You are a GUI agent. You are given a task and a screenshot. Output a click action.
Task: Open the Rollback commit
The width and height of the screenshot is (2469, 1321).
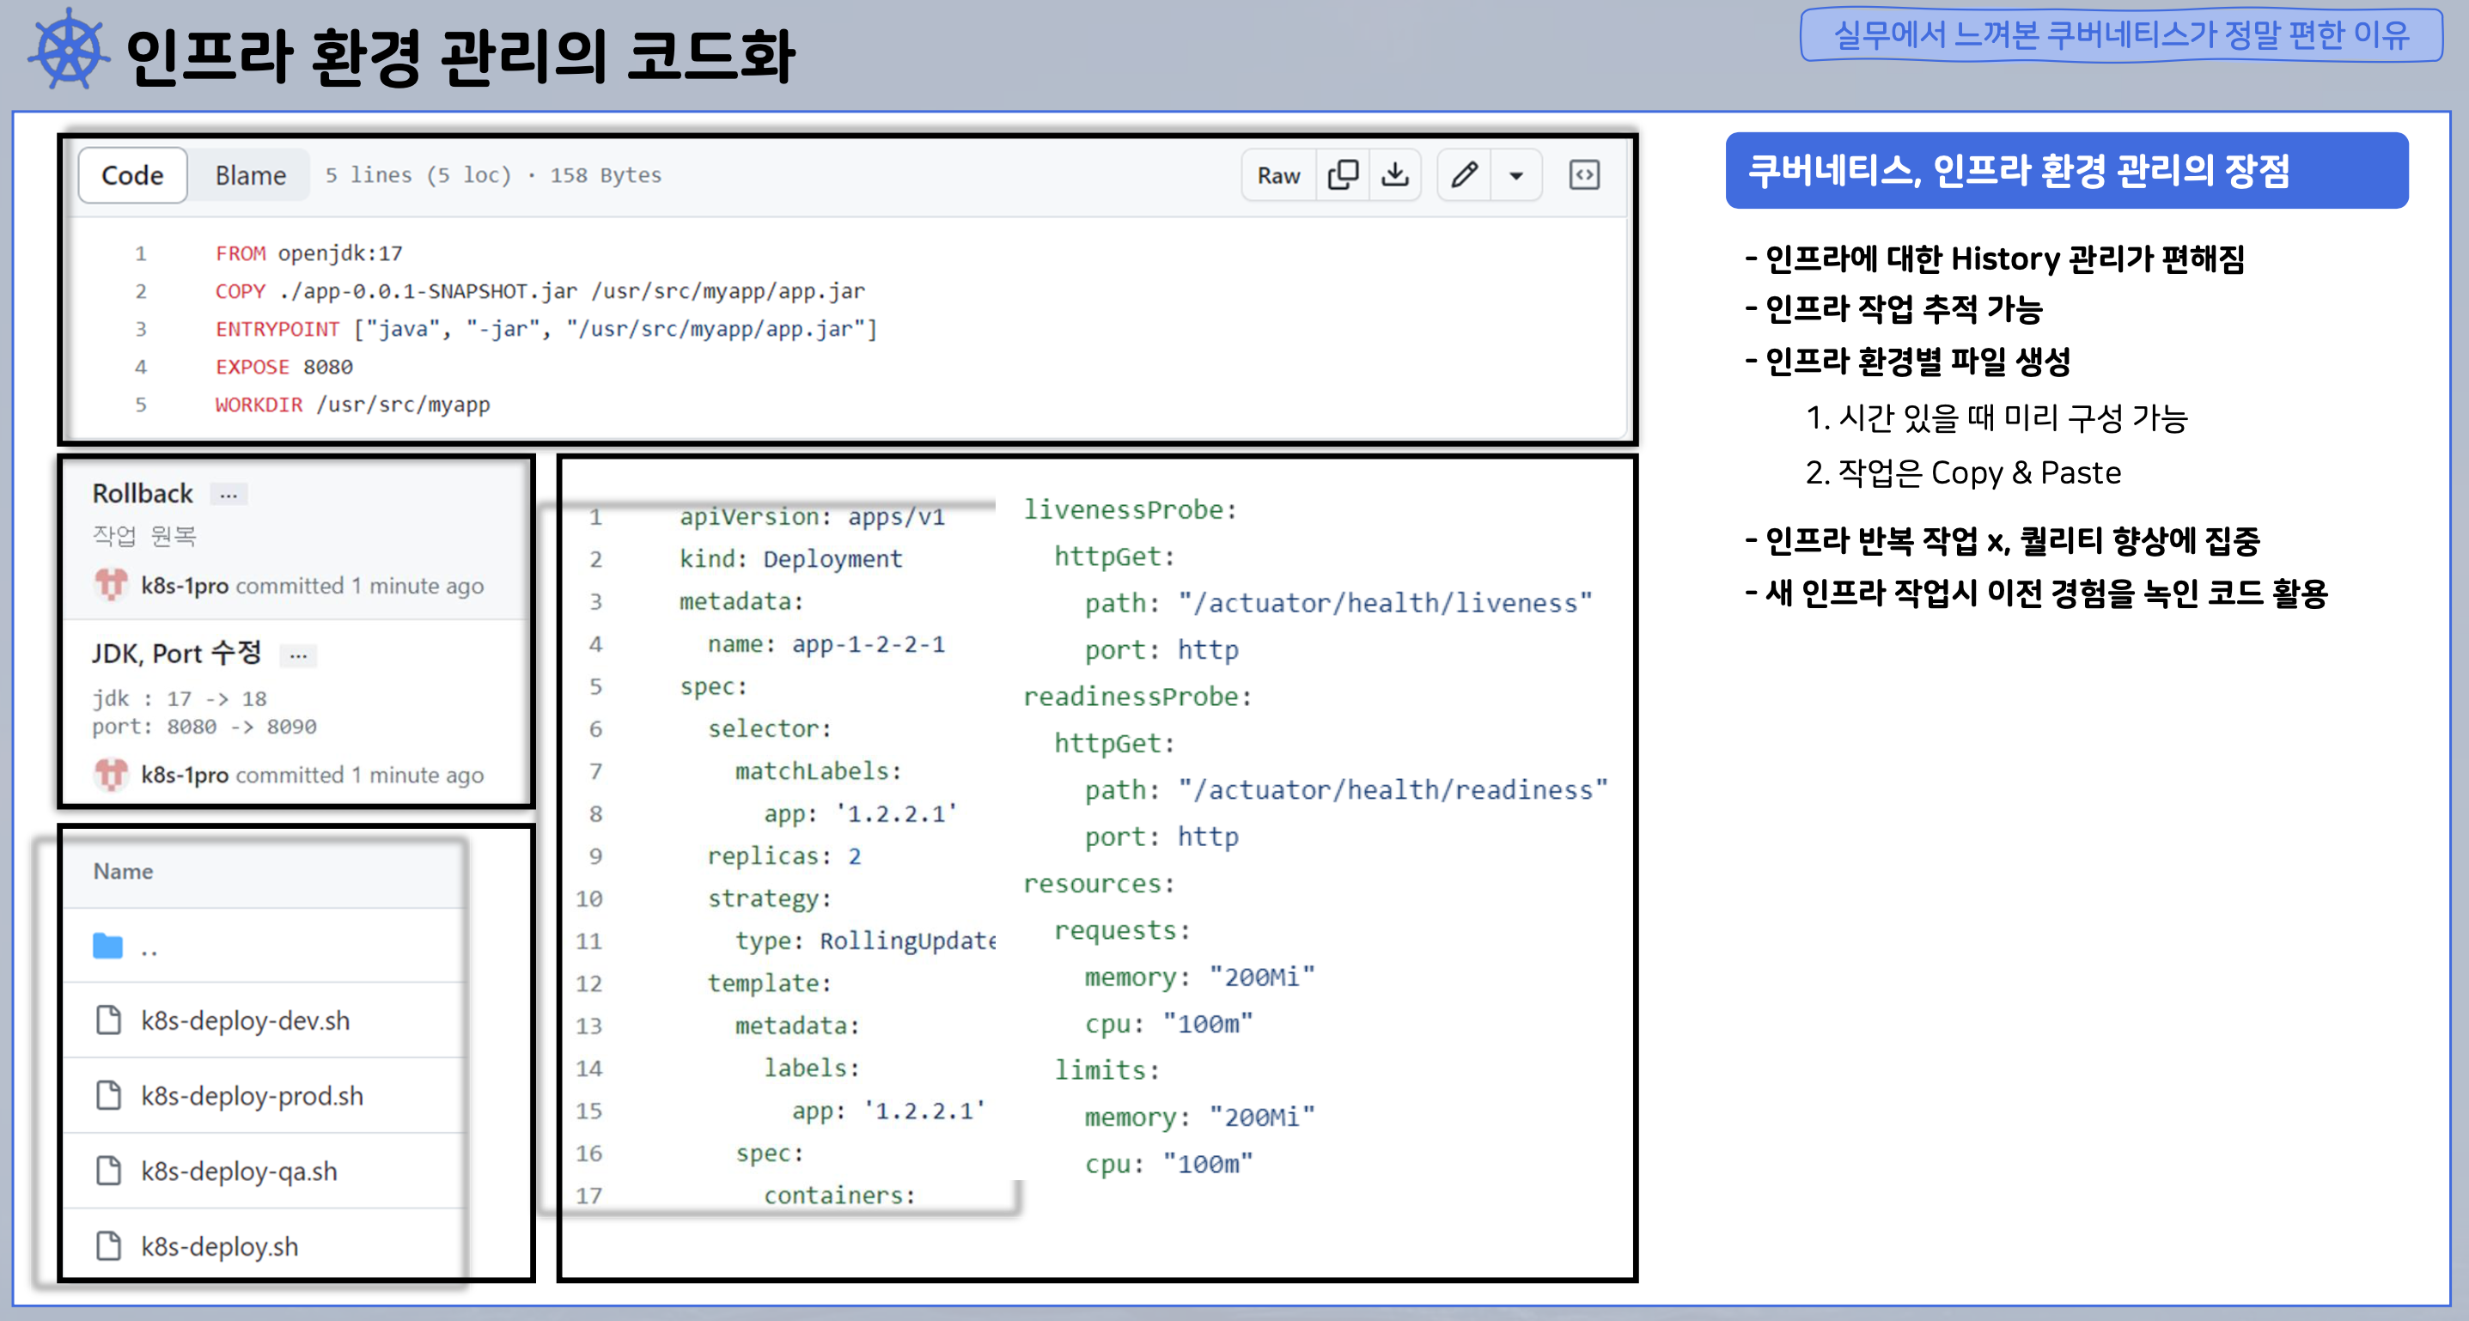pos(142,493)
